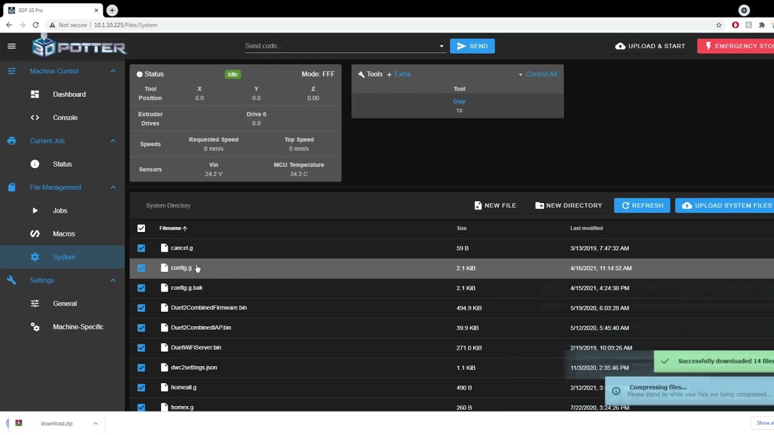Click the Machine-Specific gear icon
The height and width of the screenshot is (435, 774).
[35, 327]
